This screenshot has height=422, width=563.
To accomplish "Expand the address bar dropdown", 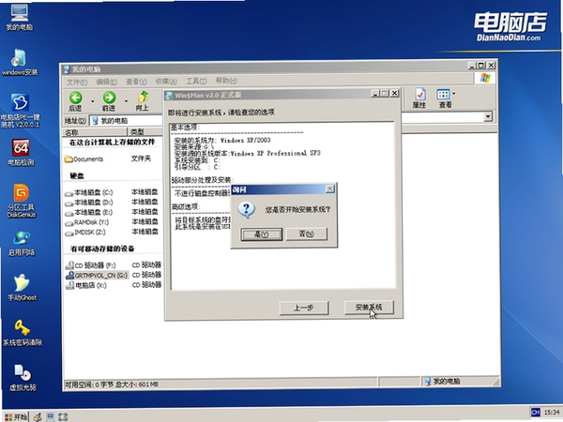I will click(488, 116).
